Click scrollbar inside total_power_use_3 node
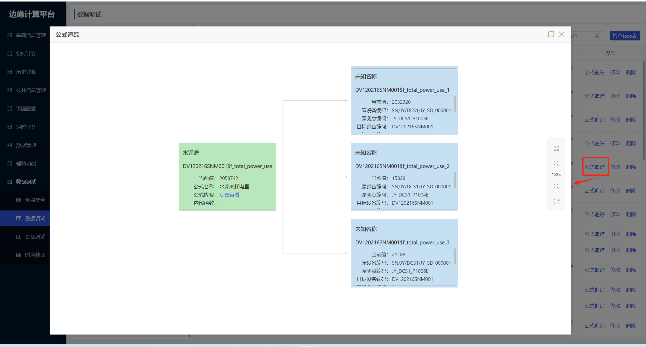 (x=454, y=256)
